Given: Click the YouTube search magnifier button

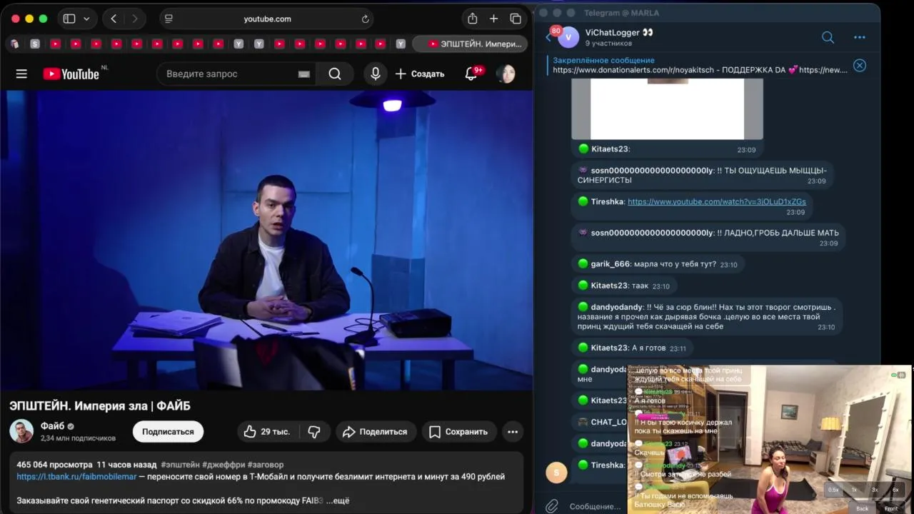Looking at the screenshot, I should 335,74.
